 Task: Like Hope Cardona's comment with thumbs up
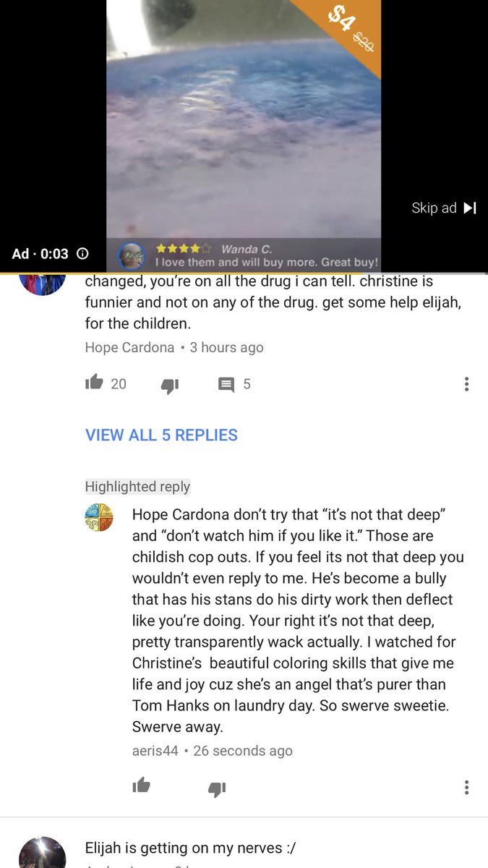(94, 383)
